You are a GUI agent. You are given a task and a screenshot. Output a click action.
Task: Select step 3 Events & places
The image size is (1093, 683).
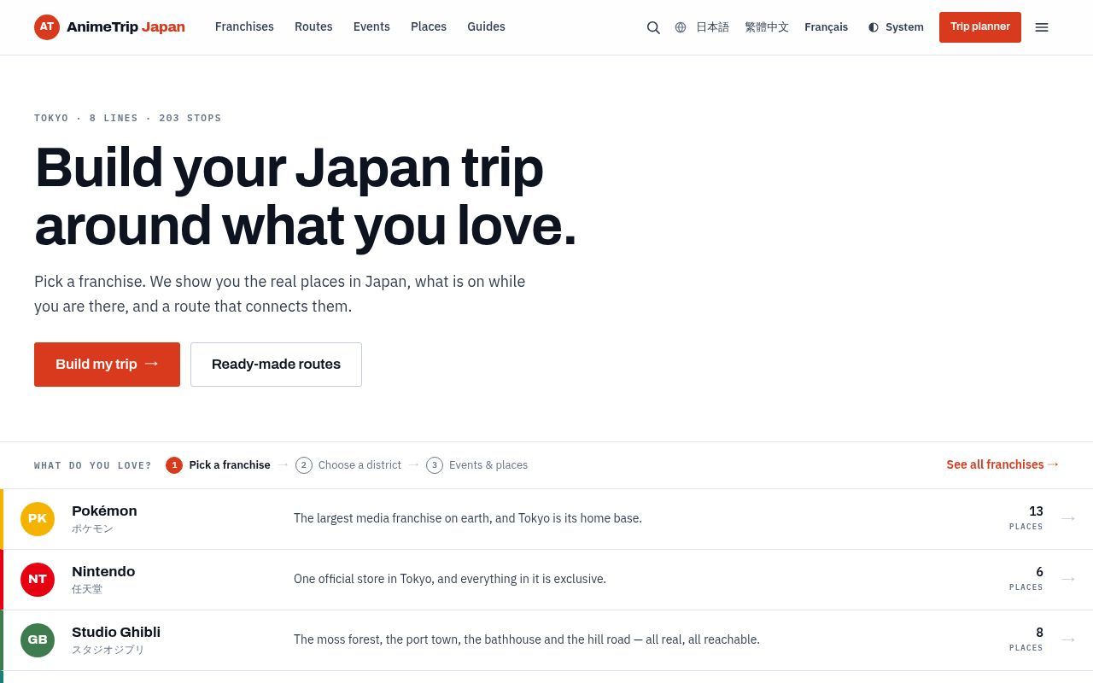[x=476, y=465]
